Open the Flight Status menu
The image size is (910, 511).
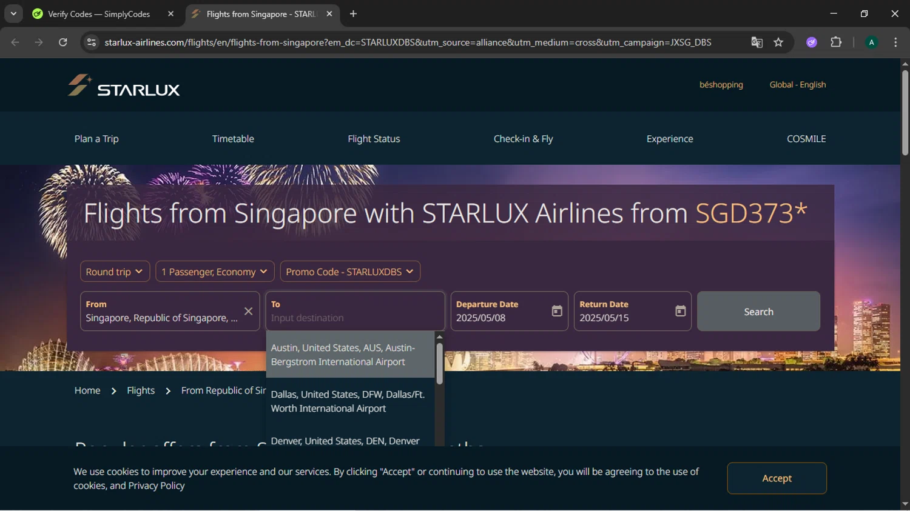(374, 139)
